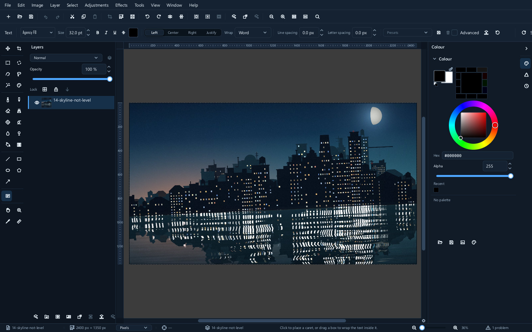Open the Effects menu
This screenshot has height=332, width=532.
[x=121, y=5]
